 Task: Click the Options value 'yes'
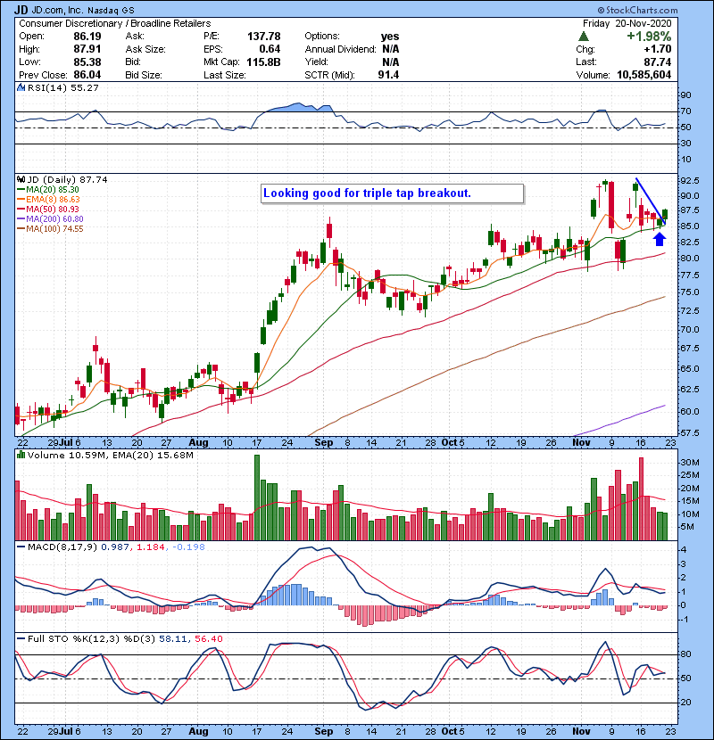(390, 37)
